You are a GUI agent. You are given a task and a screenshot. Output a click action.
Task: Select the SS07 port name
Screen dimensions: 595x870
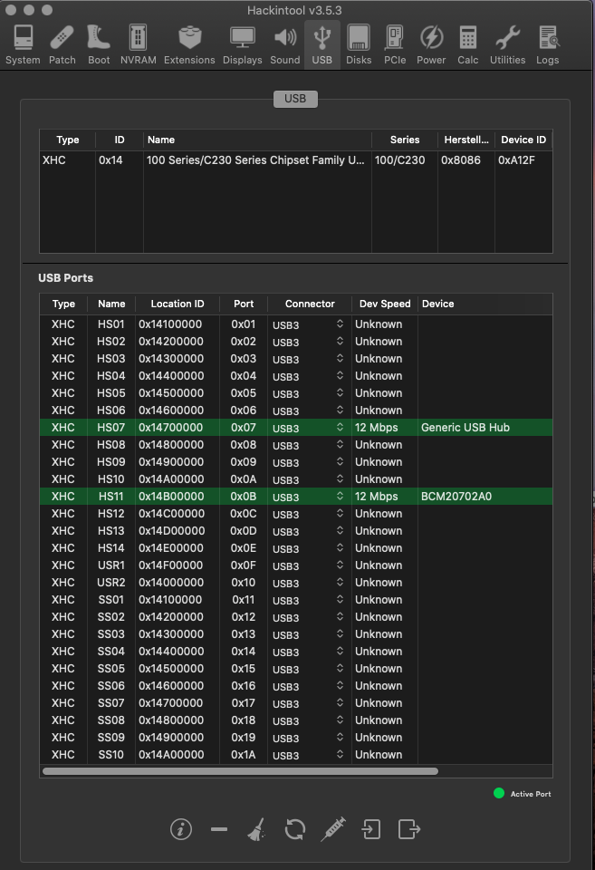110,702
